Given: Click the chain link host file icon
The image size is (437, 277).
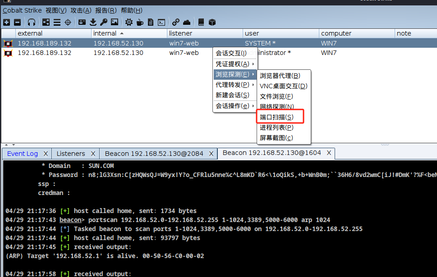Looking at the screenshot, I should pyautogui.click(x=175, y=22).
